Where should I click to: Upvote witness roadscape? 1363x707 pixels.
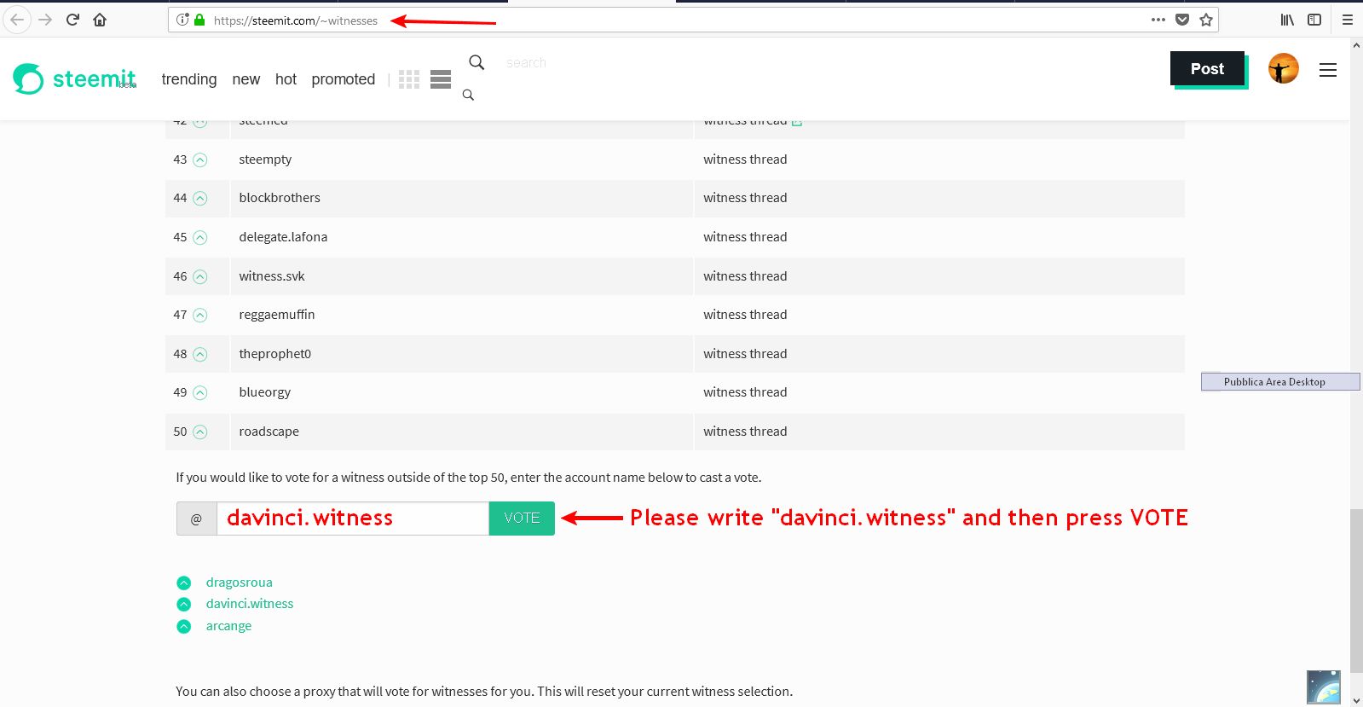coord(200,432)
